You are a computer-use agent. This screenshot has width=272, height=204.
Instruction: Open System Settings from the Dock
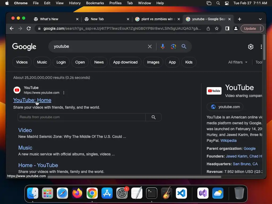pos(122,193)
